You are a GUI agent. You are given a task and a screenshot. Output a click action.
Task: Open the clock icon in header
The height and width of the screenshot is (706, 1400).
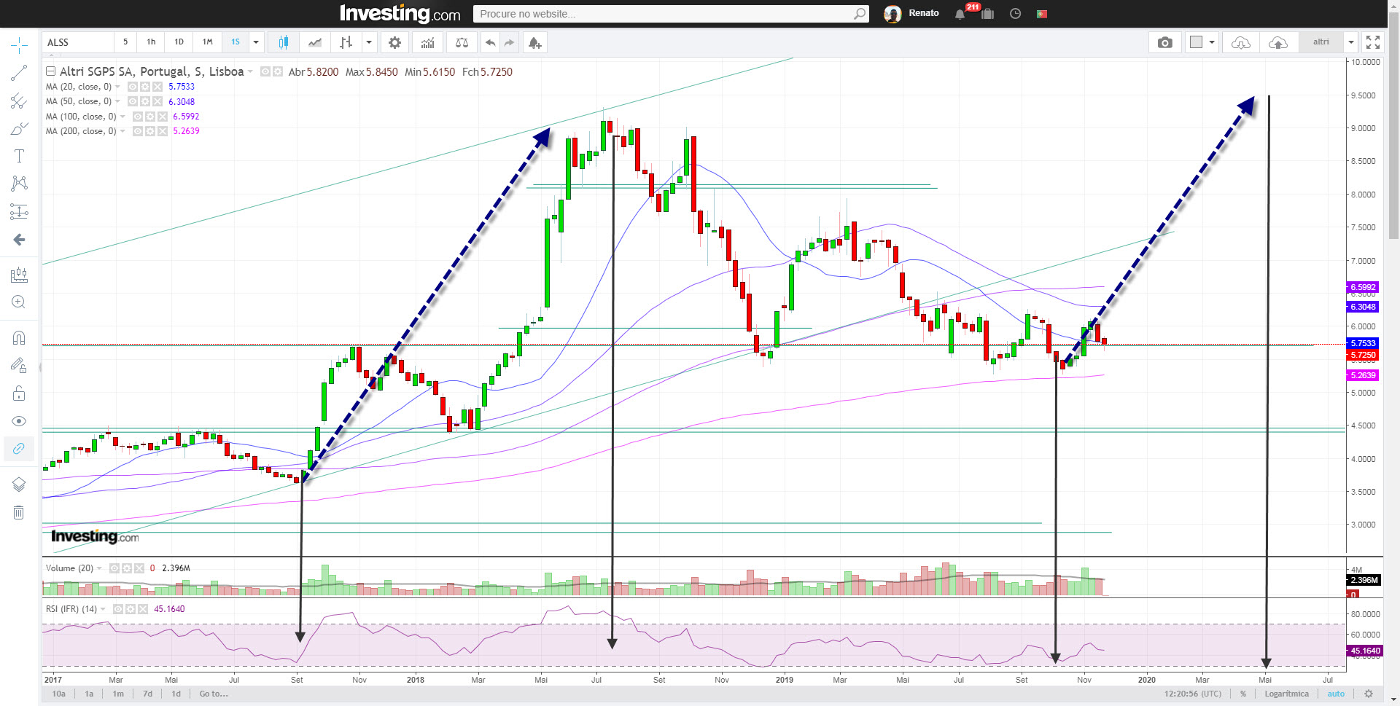1015,14
